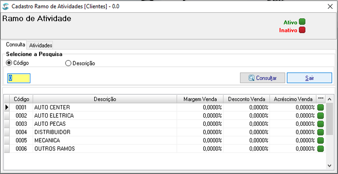
Task: Click the green Ativo legend indicator
Action: [302, 22]
